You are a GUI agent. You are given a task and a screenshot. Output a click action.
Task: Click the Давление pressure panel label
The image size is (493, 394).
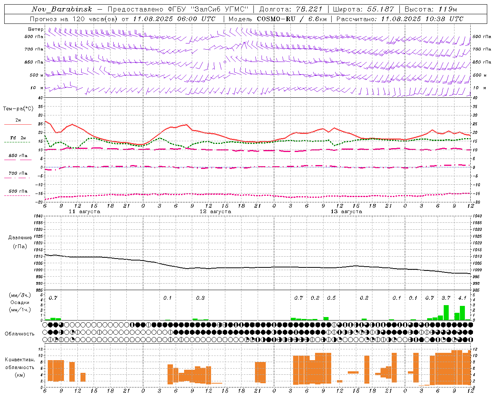coord(20,238)
